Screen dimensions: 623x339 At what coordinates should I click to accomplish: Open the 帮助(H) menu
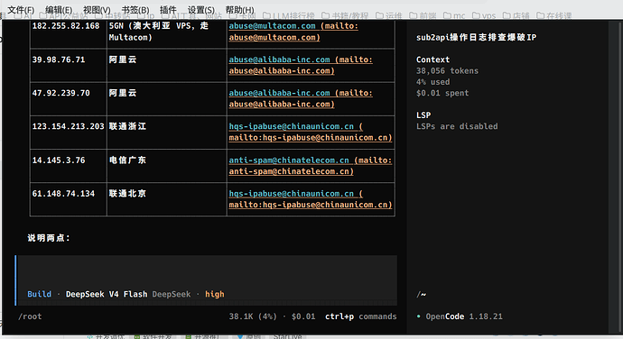click(x=239, y=10)
